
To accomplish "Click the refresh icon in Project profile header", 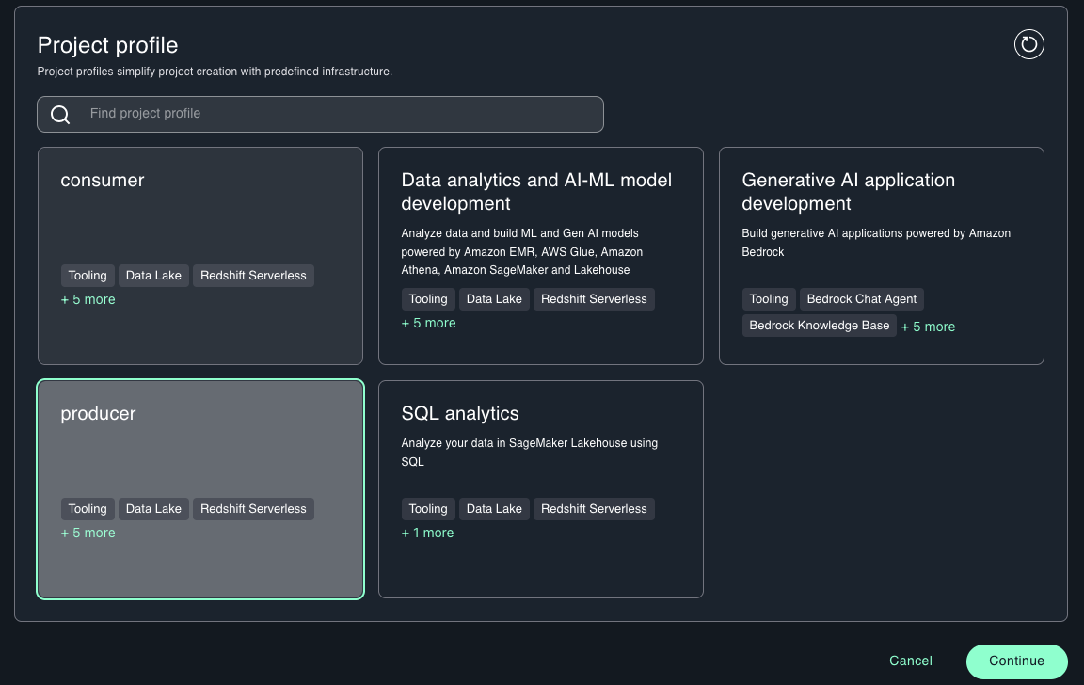I will [x=1028, y=44].
